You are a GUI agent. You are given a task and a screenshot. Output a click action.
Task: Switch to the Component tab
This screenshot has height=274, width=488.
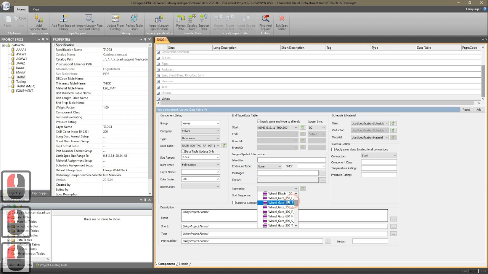166,264
